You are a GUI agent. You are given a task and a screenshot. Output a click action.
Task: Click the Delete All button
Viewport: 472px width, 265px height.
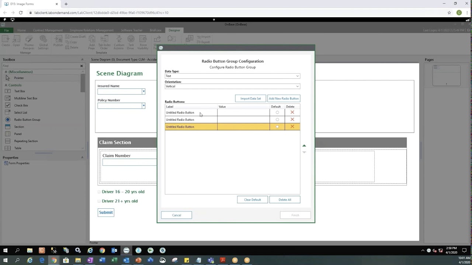click(285, 199)
